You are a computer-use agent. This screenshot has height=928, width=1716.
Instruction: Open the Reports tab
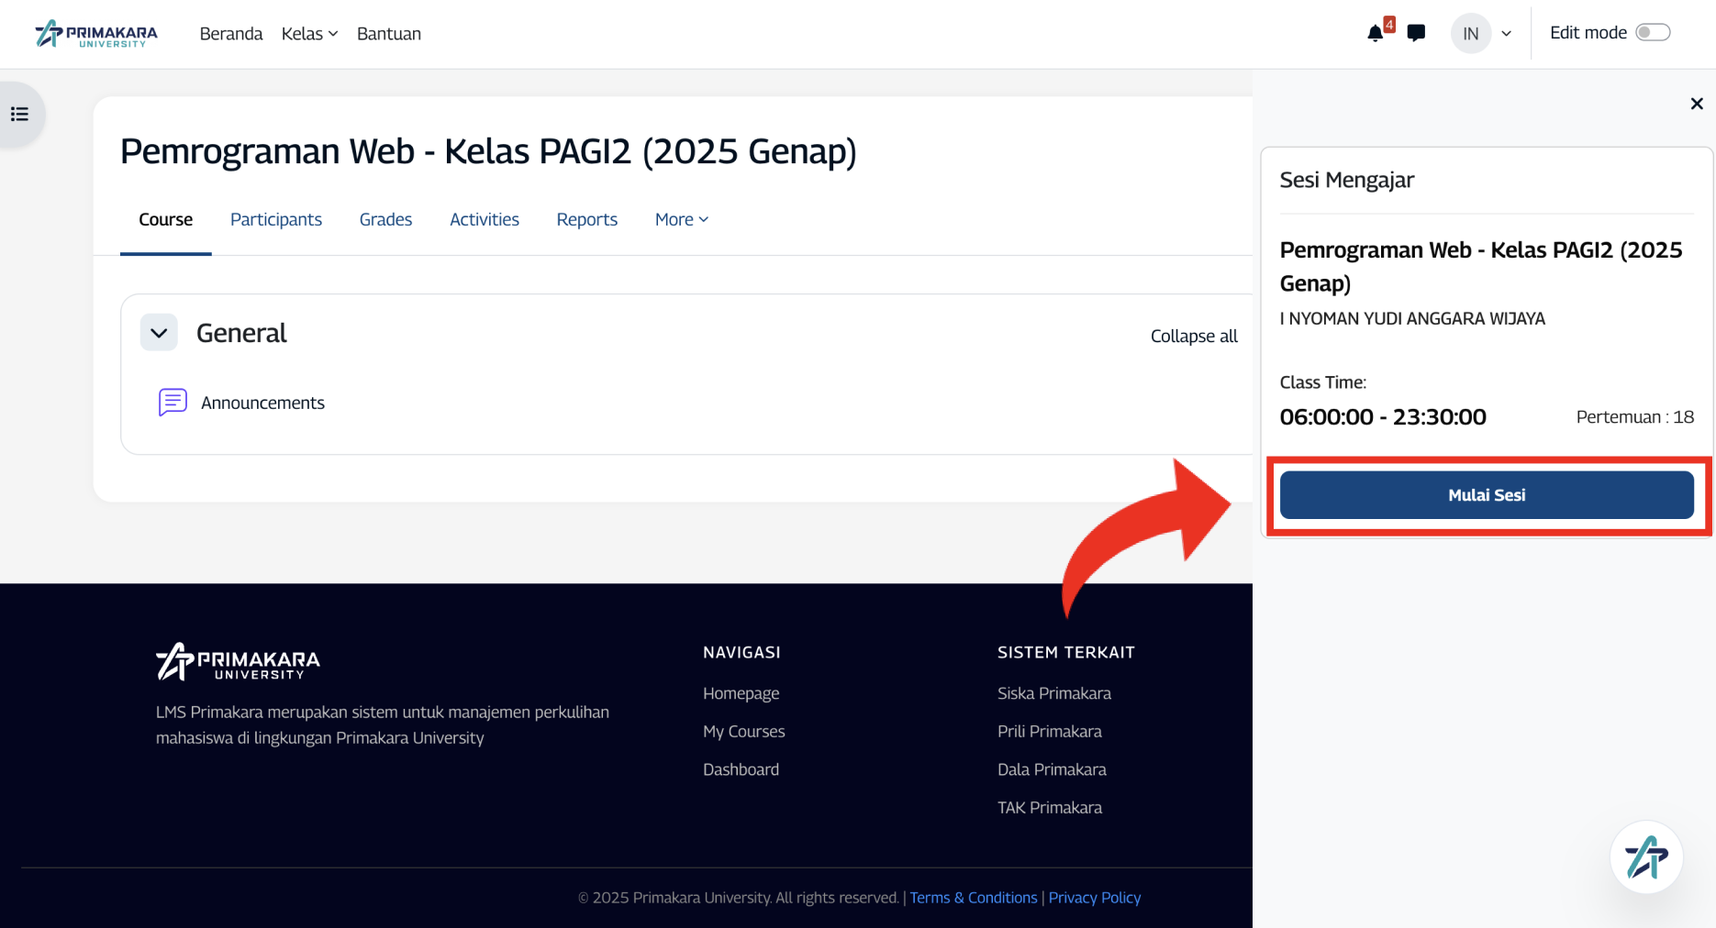[587, 219]
